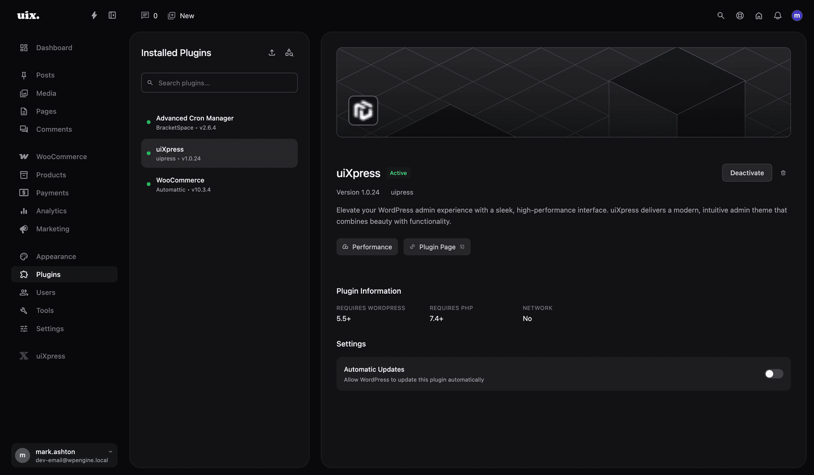Open the home icon in top toolbar
The width and height of the screenshot is (814, 475).
759,15
